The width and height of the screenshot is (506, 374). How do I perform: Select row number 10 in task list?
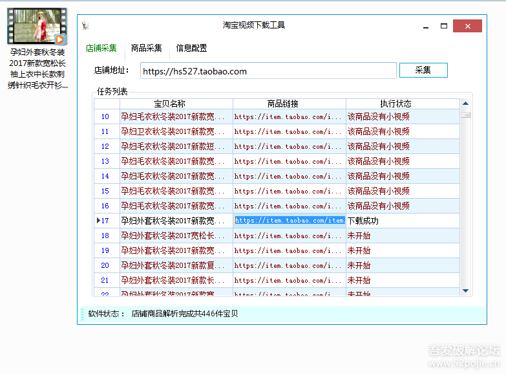pyautogui.click(x=106, y=117)
